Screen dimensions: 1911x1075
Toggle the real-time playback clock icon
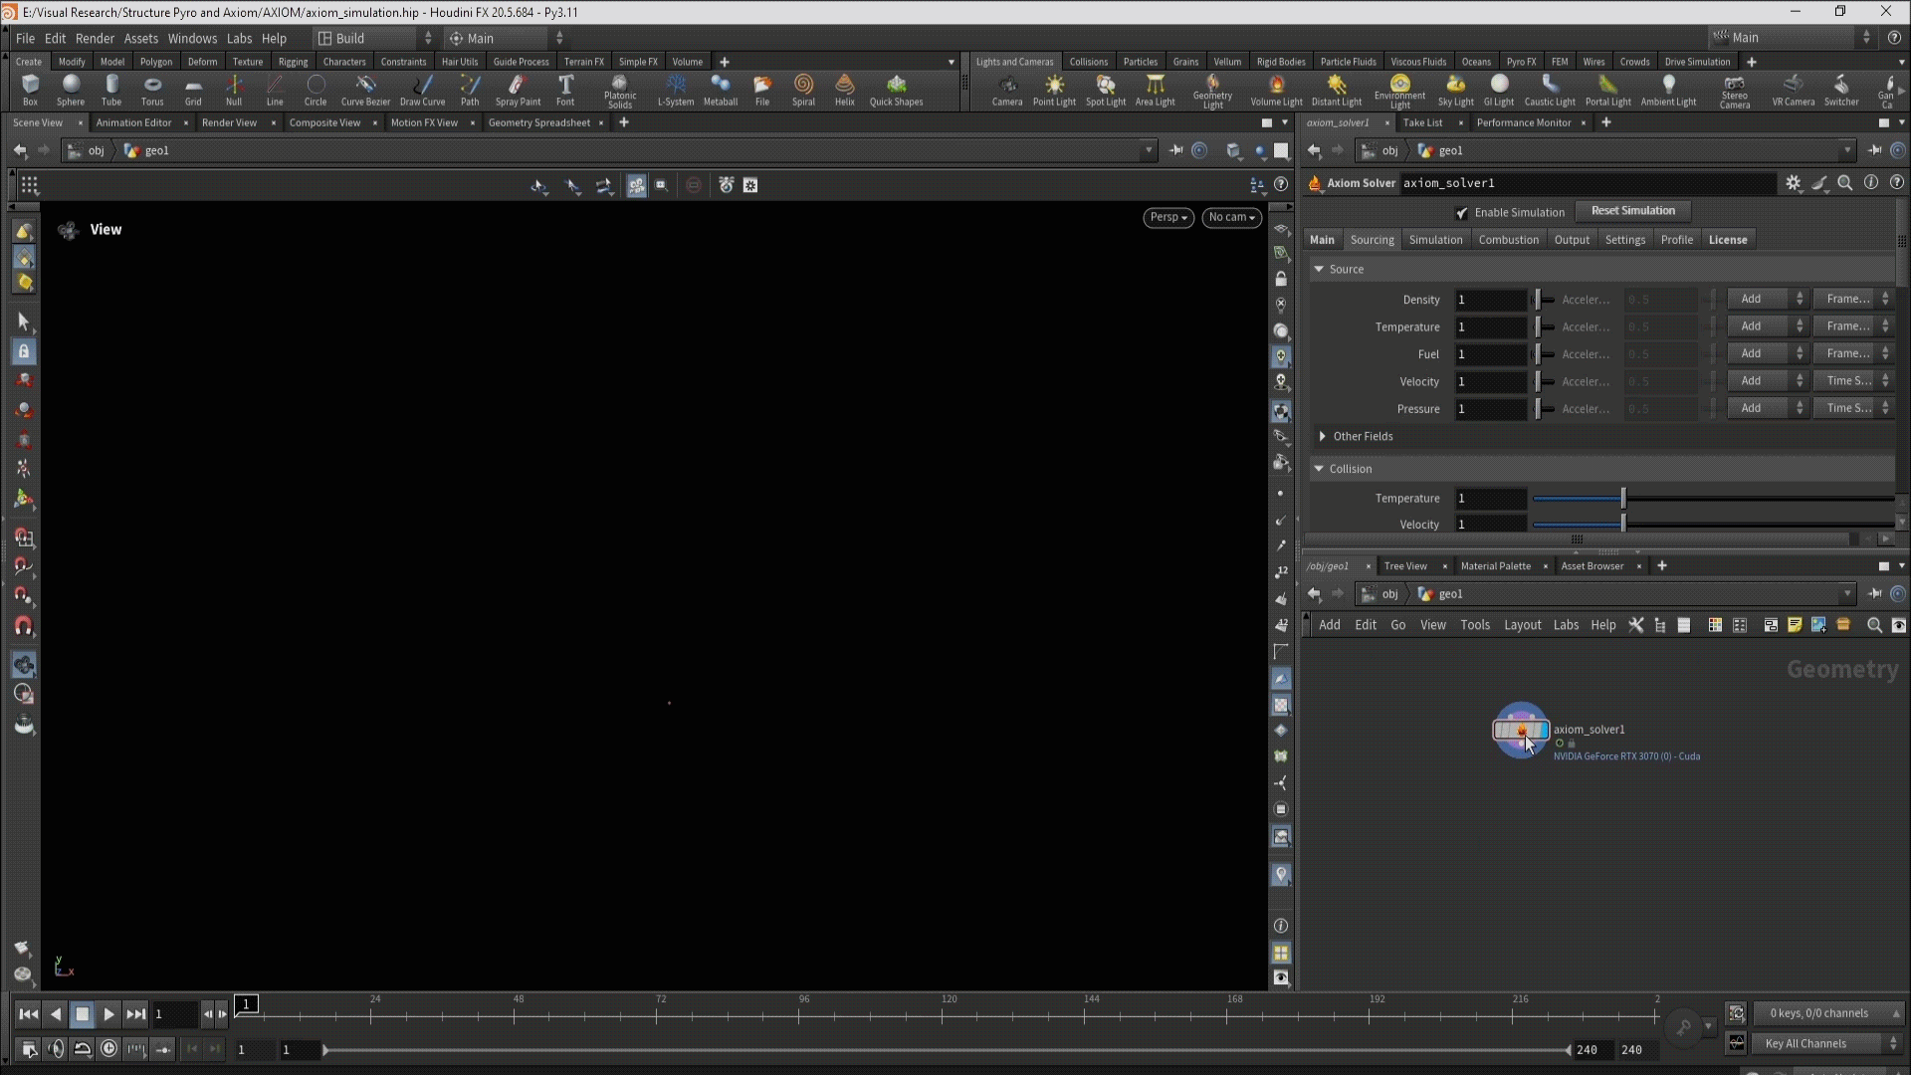pos(109,1048)
